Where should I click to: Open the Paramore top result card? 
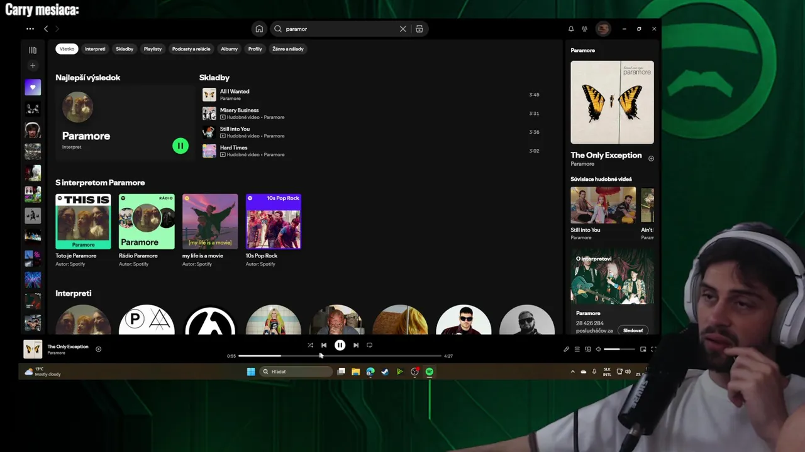point(125,123)
